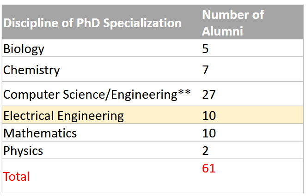306x196 pixels.
Task: Click the red total value 61
Action: pos(209,168)
